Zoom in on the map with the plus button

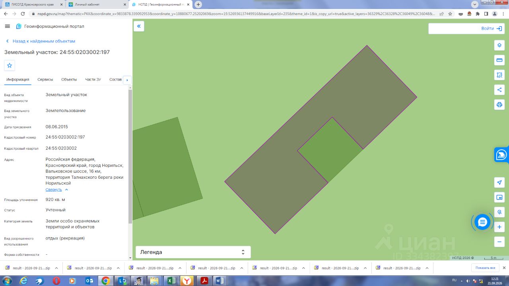click(x=499, y=227)
